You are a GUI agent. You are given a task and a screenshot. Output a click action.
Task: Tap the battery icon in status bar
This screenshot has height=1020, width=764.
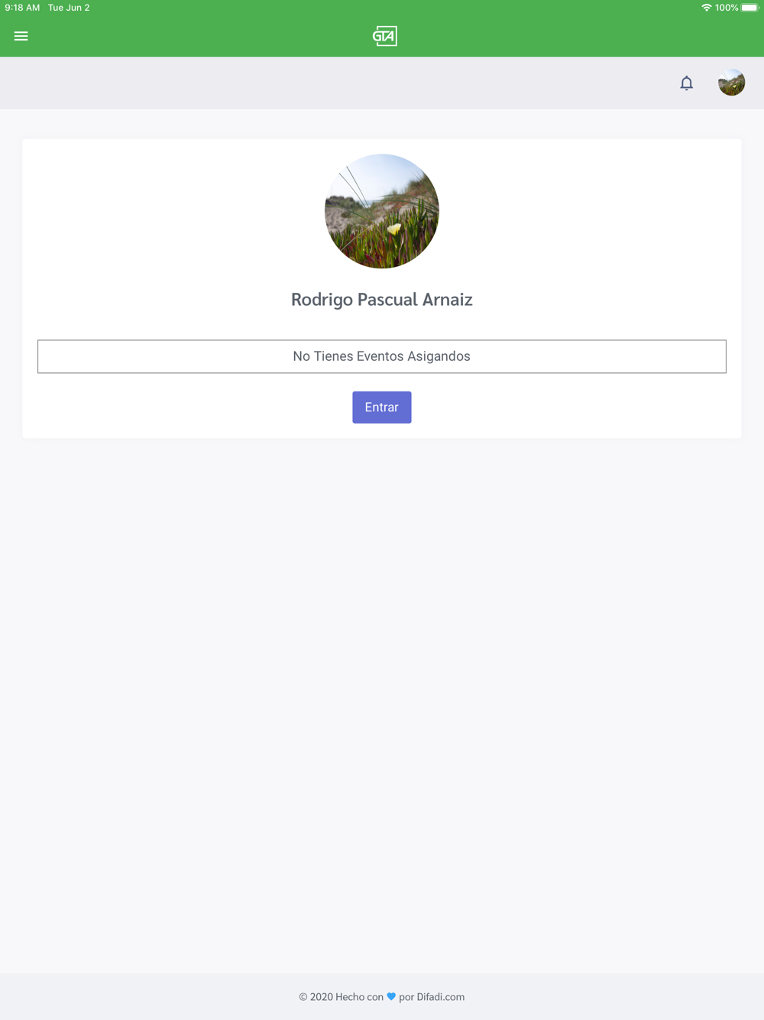click(x=749, y=8)
